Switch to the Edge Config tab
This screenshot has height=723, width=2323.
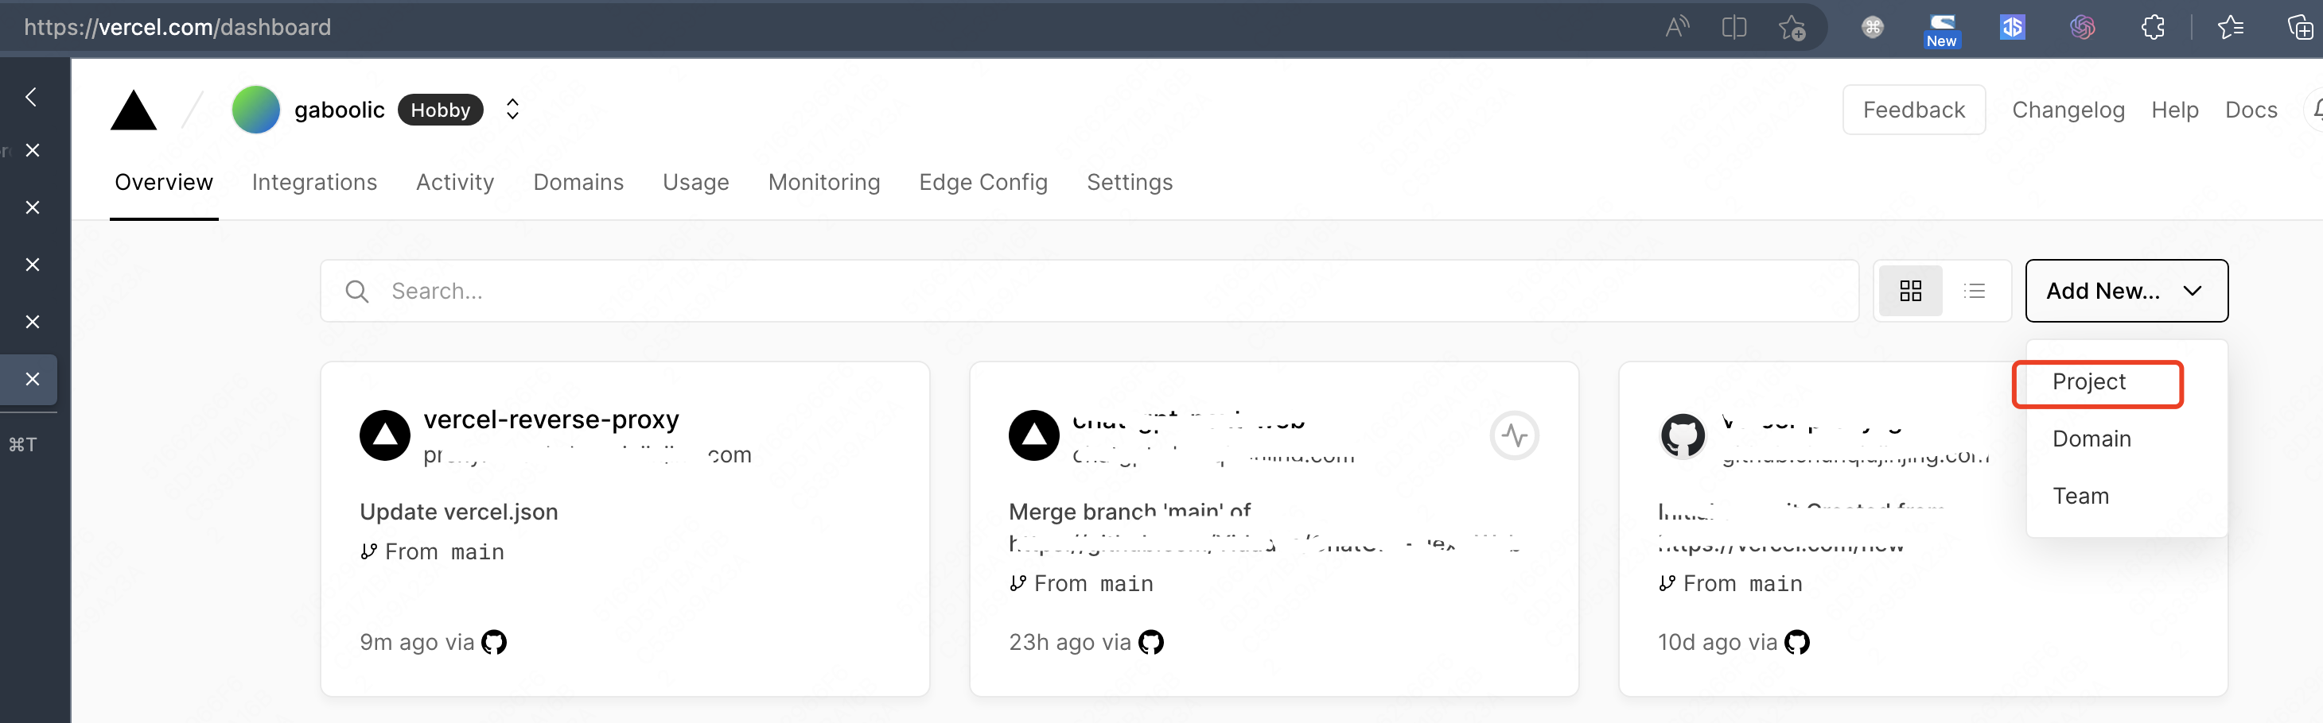tap(983, 182)
